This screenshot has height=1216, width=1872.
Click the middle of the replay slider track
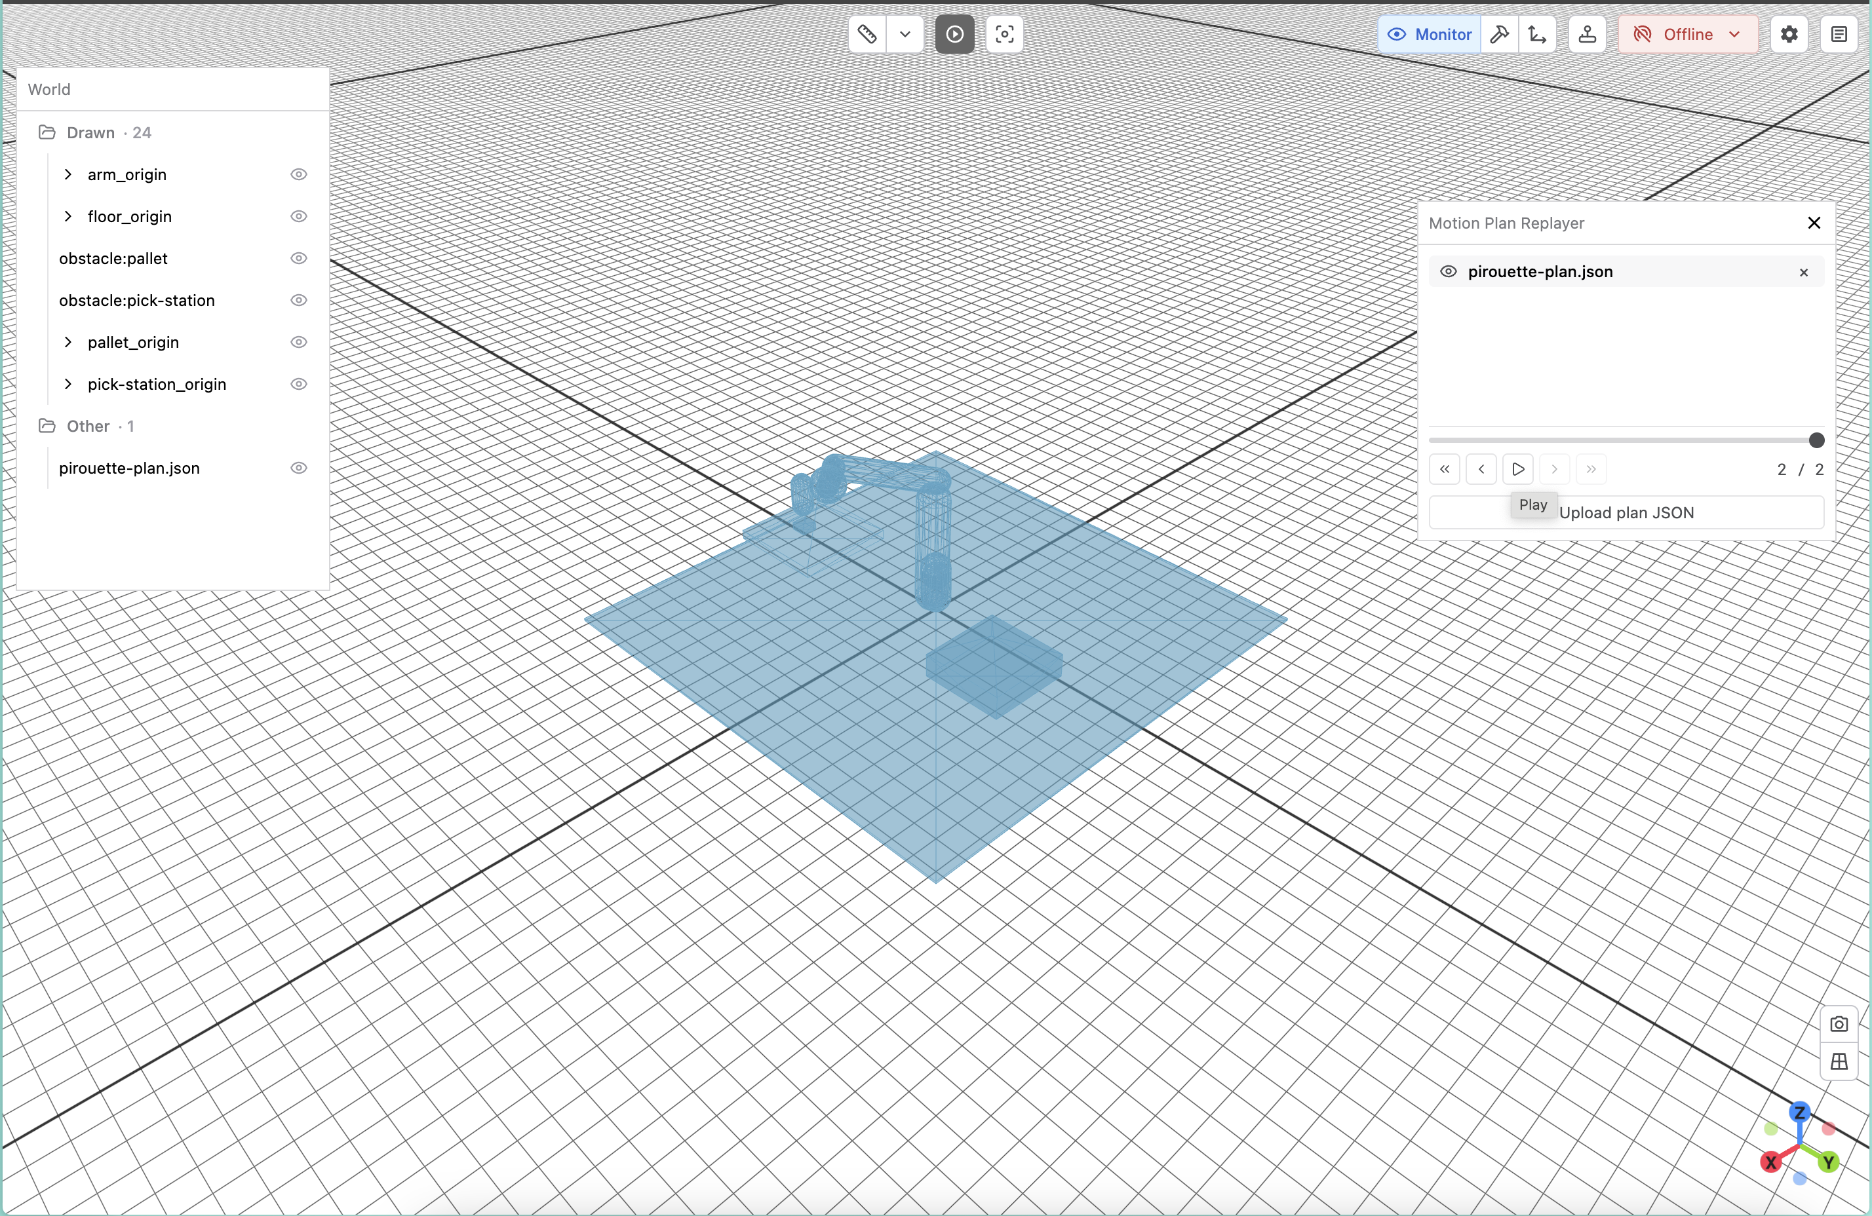[1627, 440]
